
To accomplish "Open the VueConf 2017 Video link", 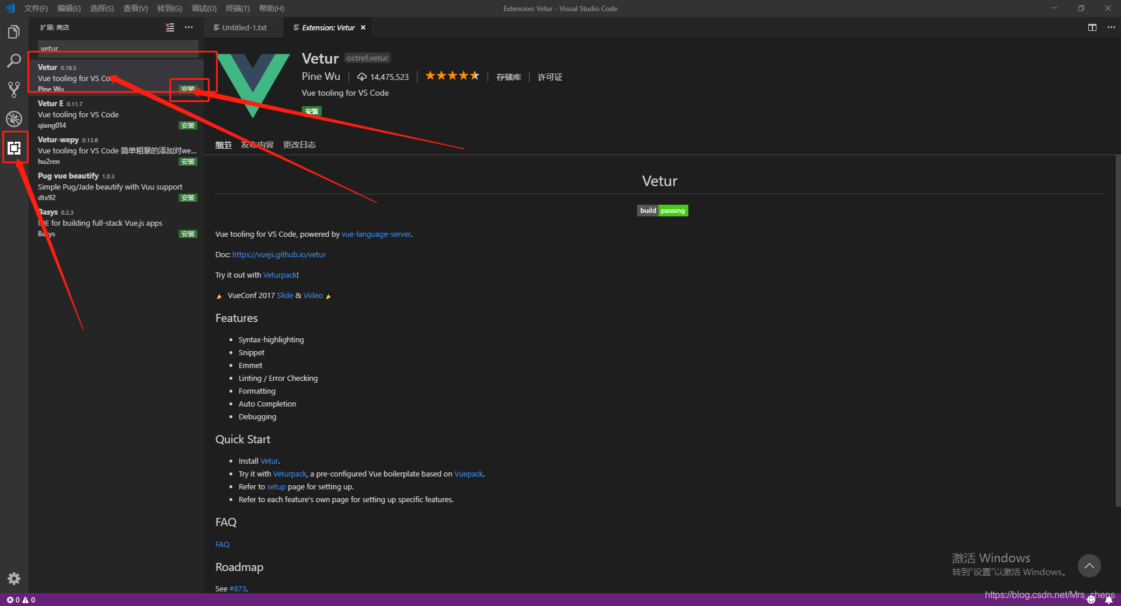I will click(313, 295).
